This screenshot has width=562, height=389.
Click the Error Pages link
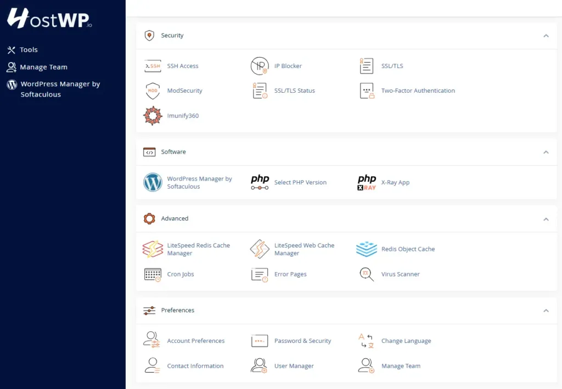pyautogui.click(x=290, y=274)
